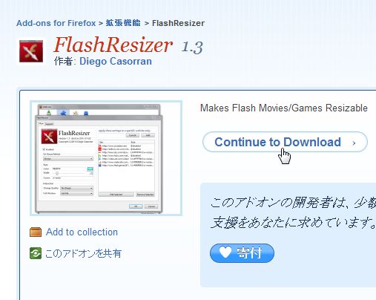Select このアドオンを共有 link
The image size is (376, 300).
point(83,253)
